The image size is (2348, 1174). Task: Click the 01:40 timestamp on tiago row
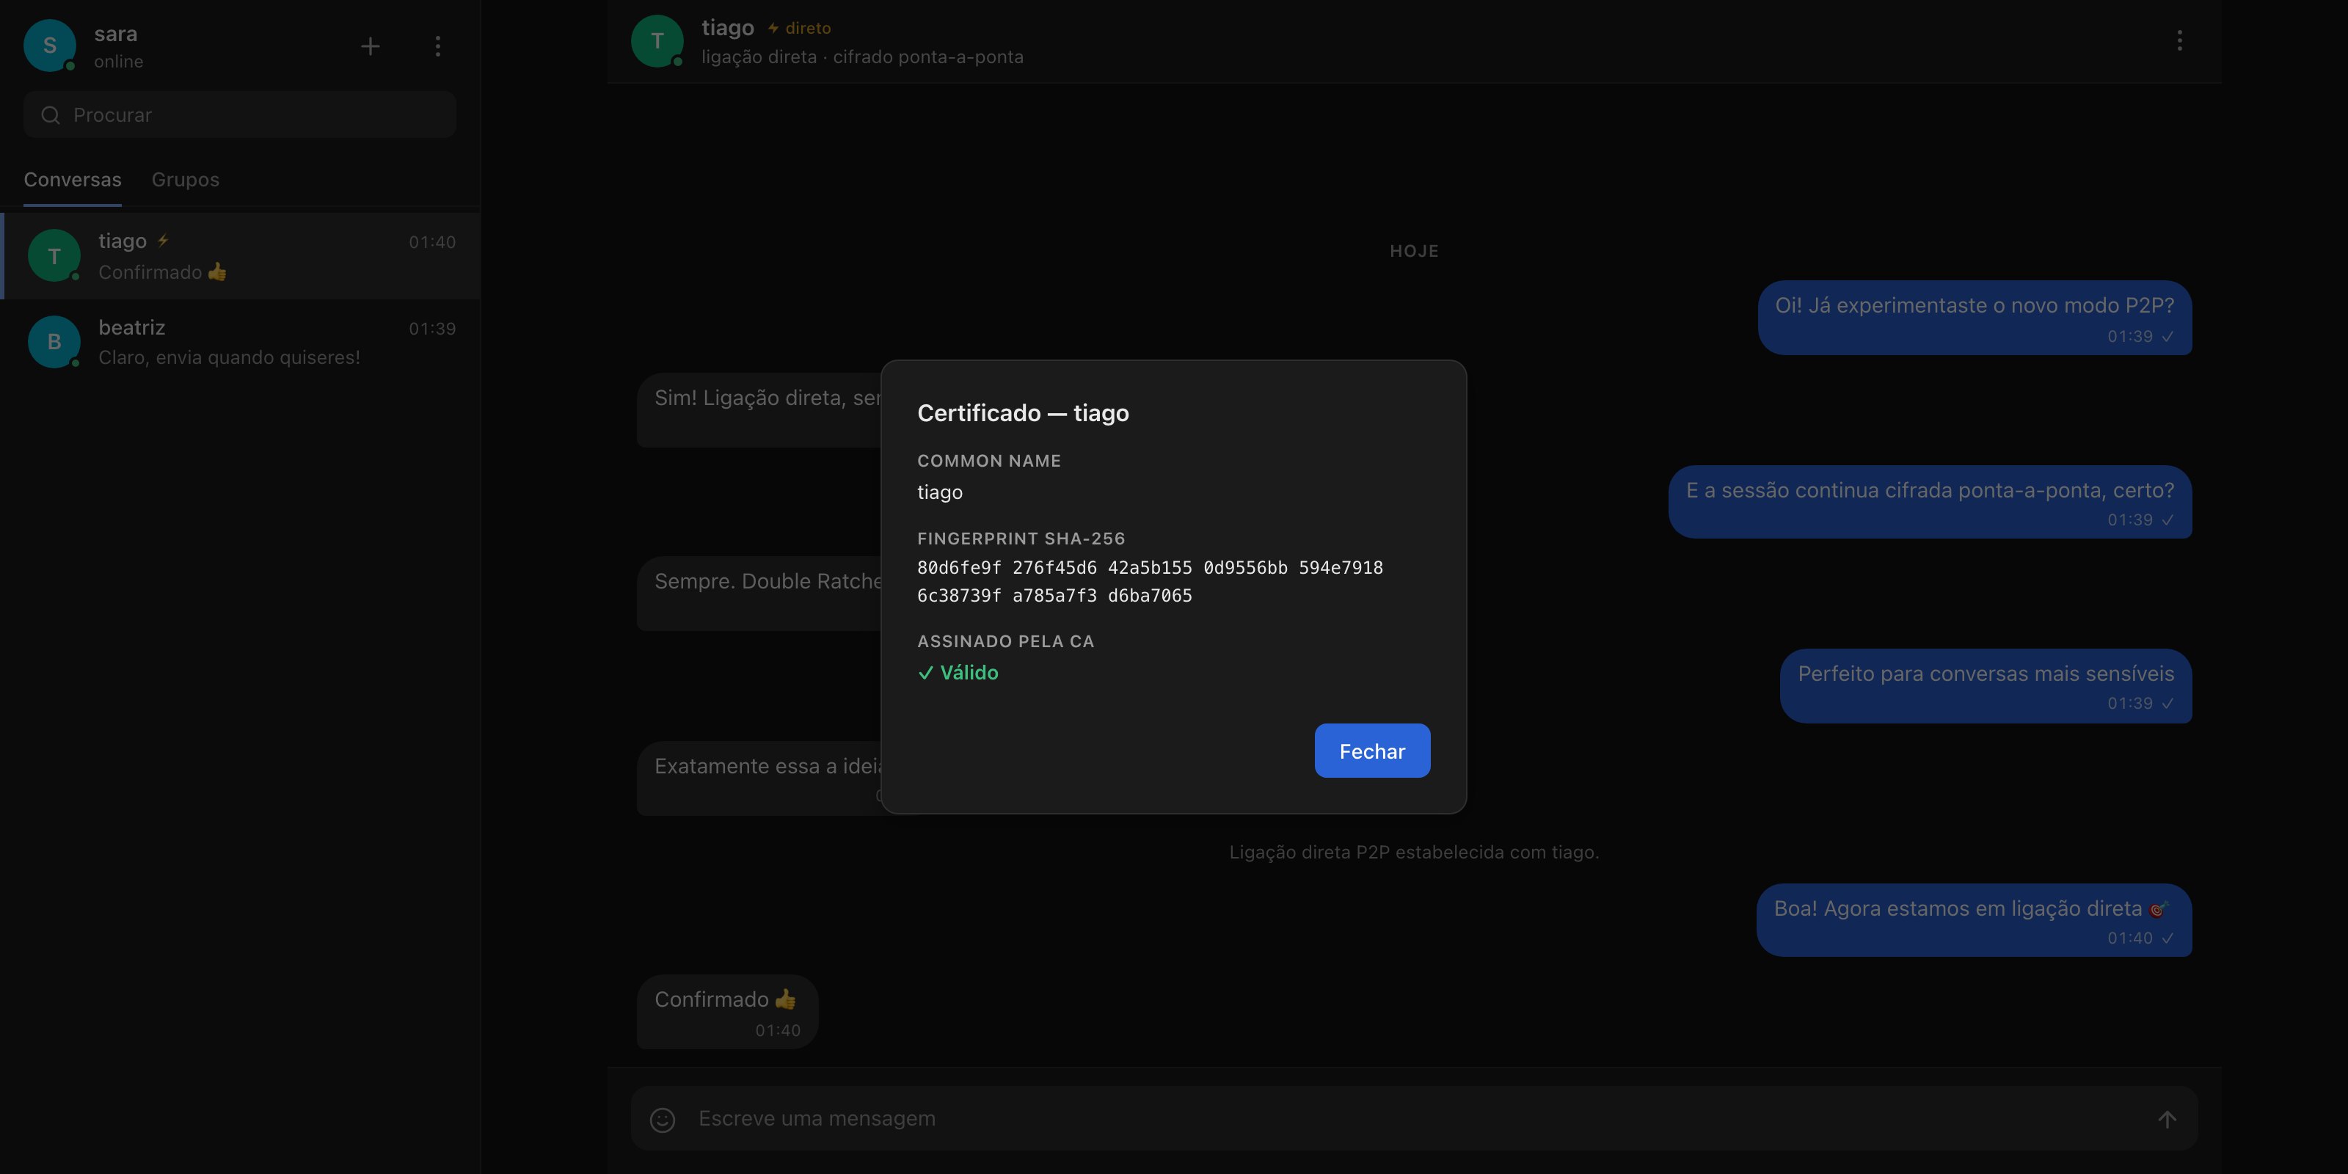click(432, 241)
